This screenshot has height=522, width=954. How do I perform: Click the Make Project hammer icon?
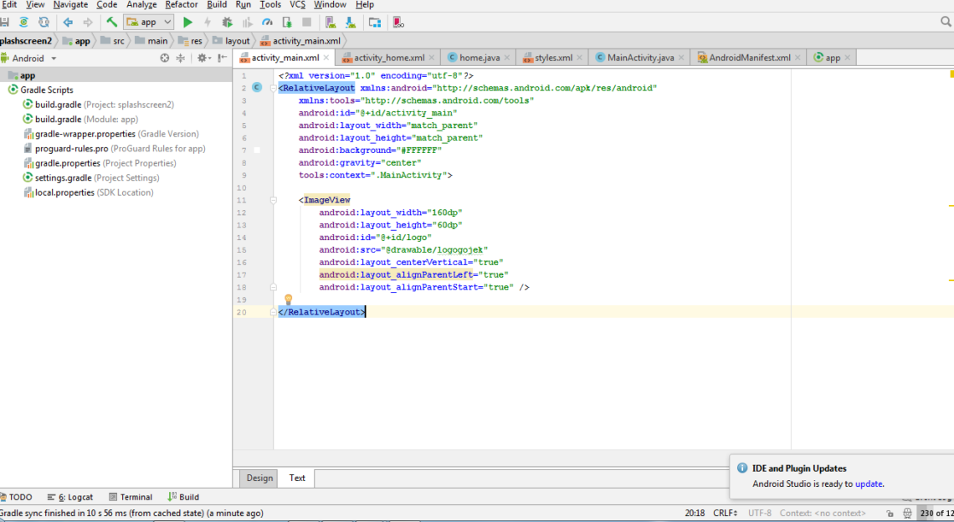coord(111,22)
